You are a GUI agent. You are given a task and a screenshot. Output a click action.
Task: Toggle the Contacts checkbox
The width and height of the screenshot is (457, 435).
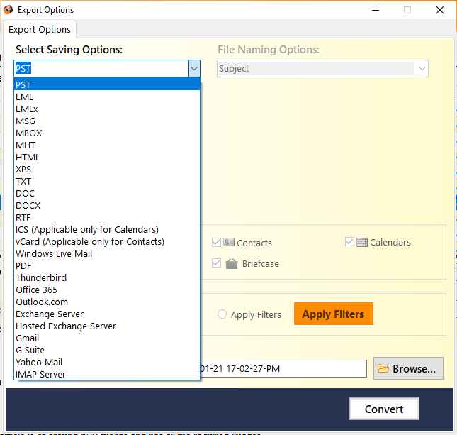click(216, 242)
